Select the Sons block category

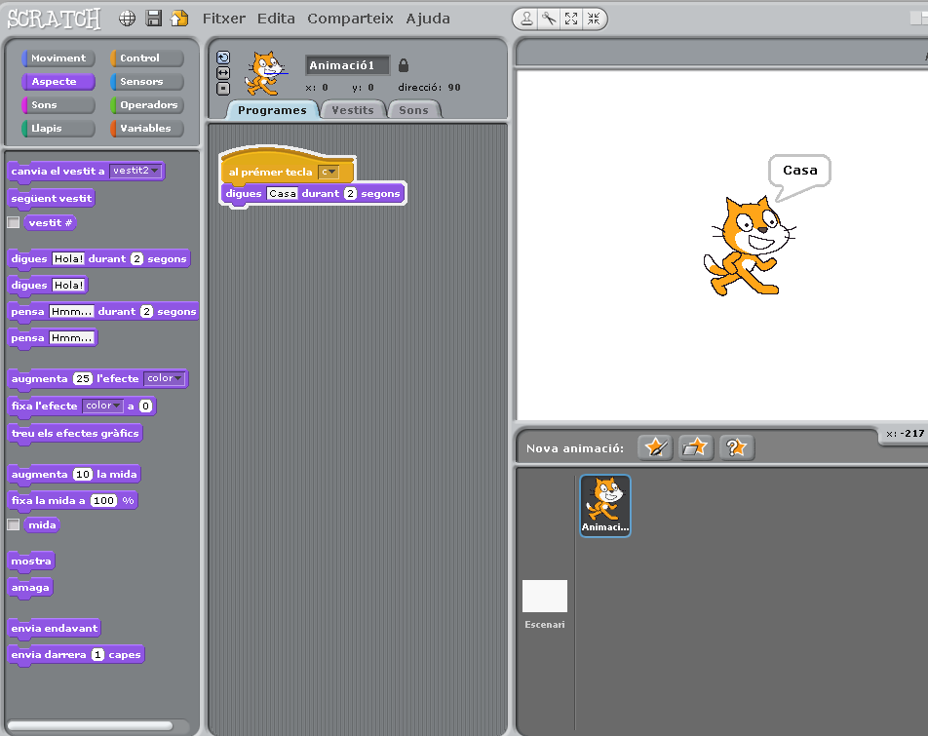58,104
